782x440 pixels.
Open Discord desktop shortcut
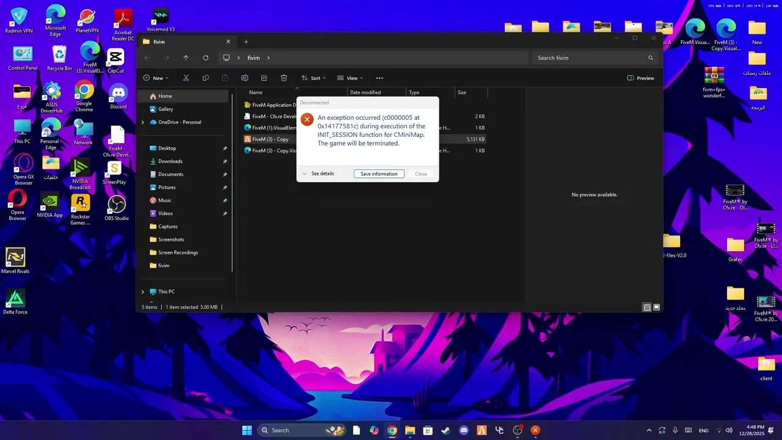[x=118, y=96]
